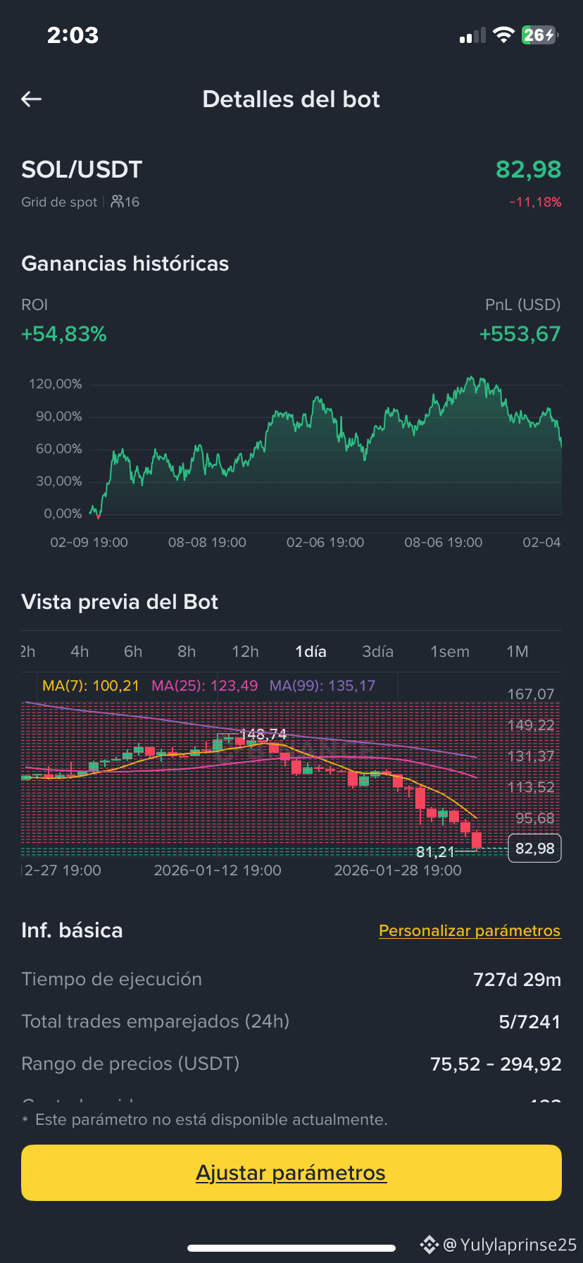Tap the Detalles del bot header title
Screen dimensions: 583x1263
click(x=291, y=99)
